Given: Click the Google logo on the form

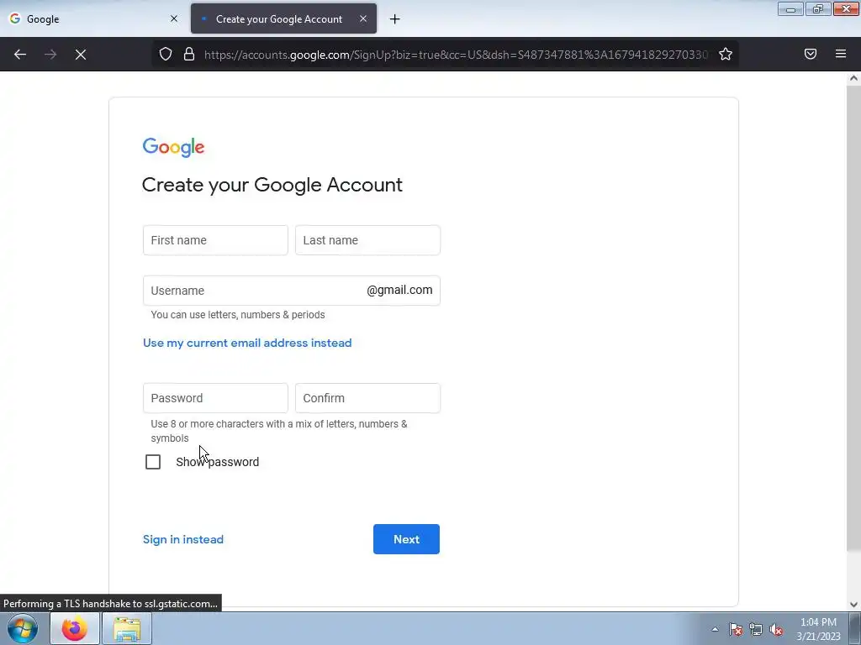Looking at the screenshot, I should pyautogui.click(x=173, y=148).
